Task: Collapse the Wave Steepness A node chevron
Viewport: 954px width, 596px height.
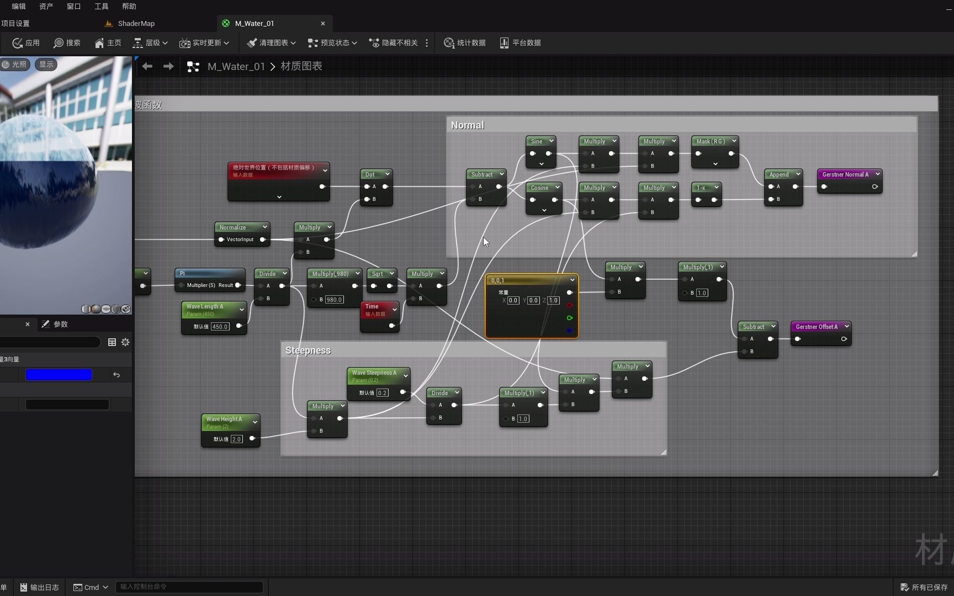Action: [405, 376]
